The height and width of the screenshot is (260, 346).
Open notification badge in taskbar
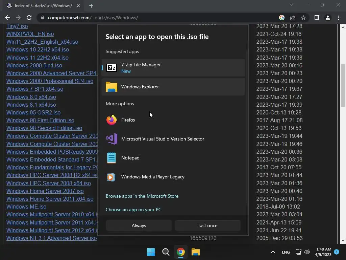click(x=337, y=252)
